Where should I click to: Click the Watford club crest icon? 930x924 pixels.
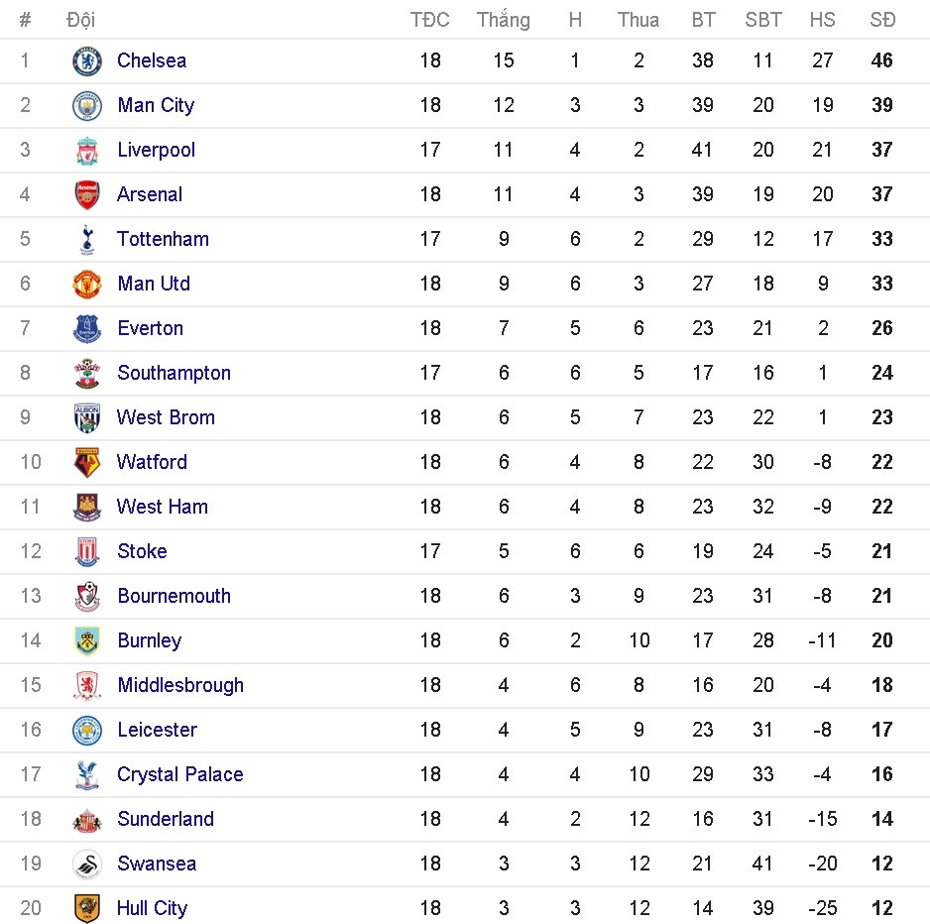point(87,463)
